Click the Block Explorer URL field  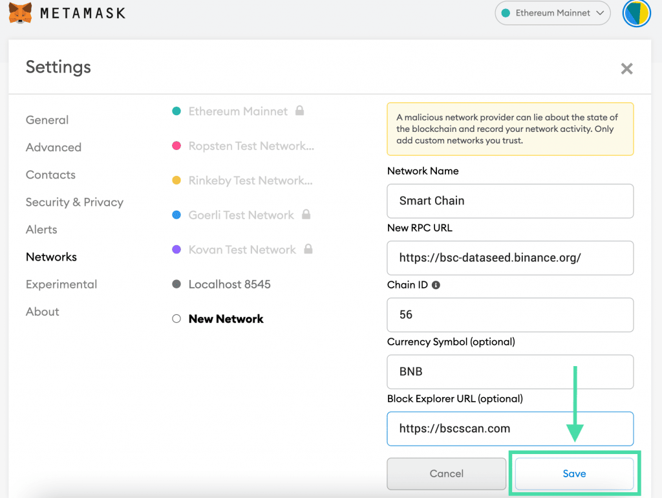pos(510,429)
